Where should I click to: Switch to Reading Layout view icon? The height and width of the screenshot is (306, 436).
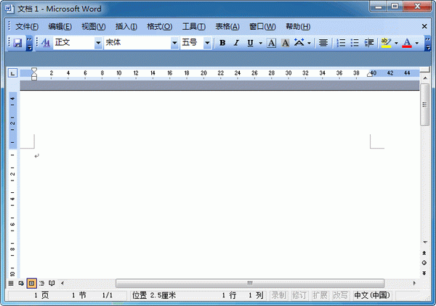click(52, 284)
